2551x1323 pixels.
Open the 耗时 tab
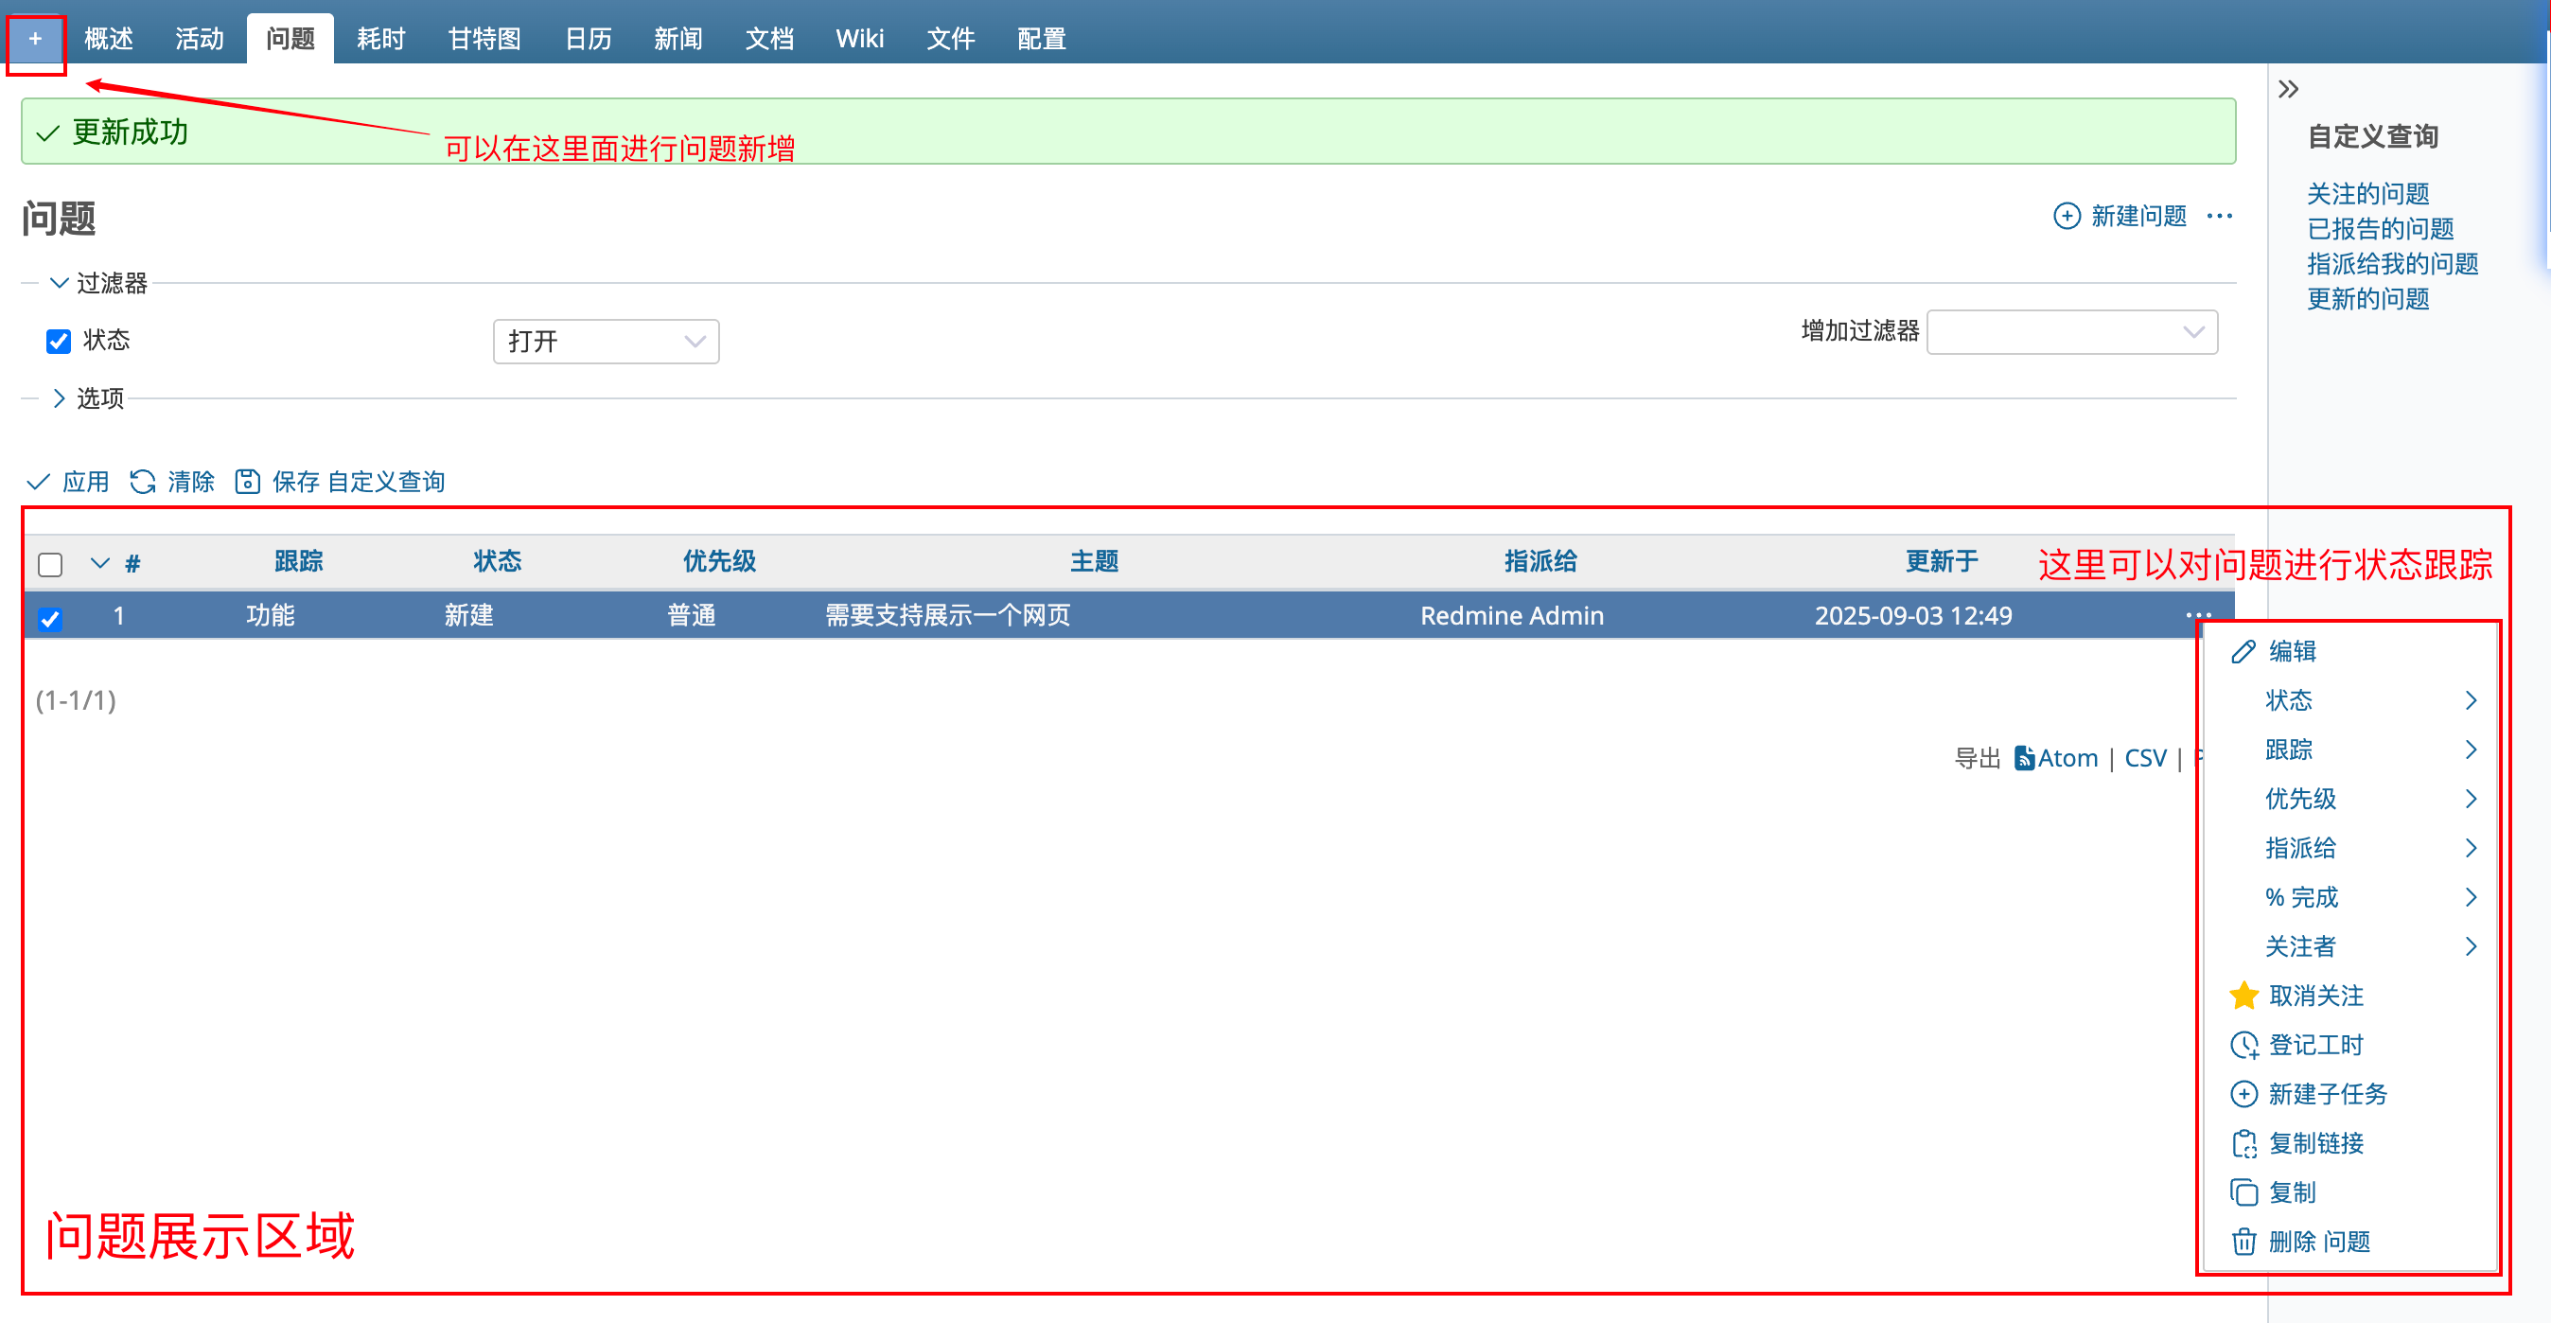(x=381, y=40)
